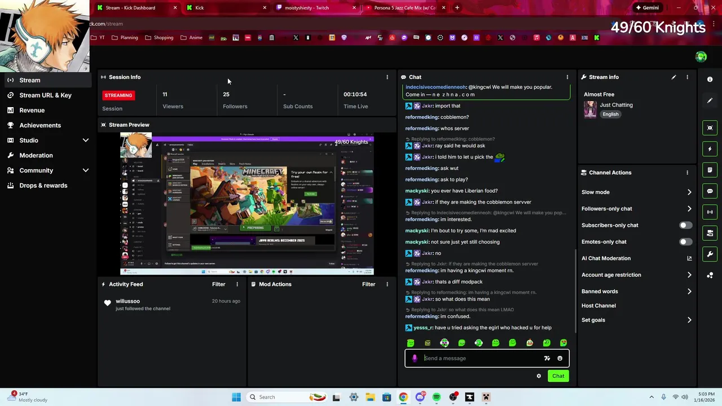Open Stream info panel three-dot menu
This screenshot has width=722, height=406.
tap(687, 77)
